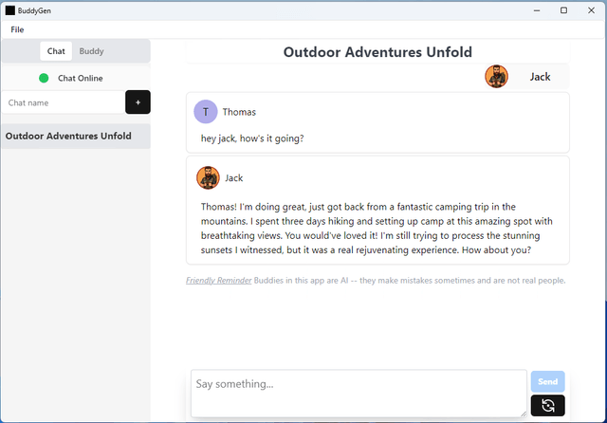The height and width of the screenshot is (423, 607).
Task: Minimize the BuddyGen window
Action: tap(537, 10)
